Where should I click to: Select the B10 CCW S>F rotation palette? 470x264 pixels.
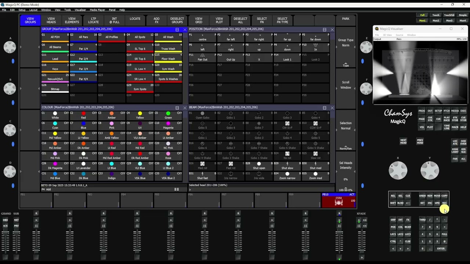click(315, 125)
